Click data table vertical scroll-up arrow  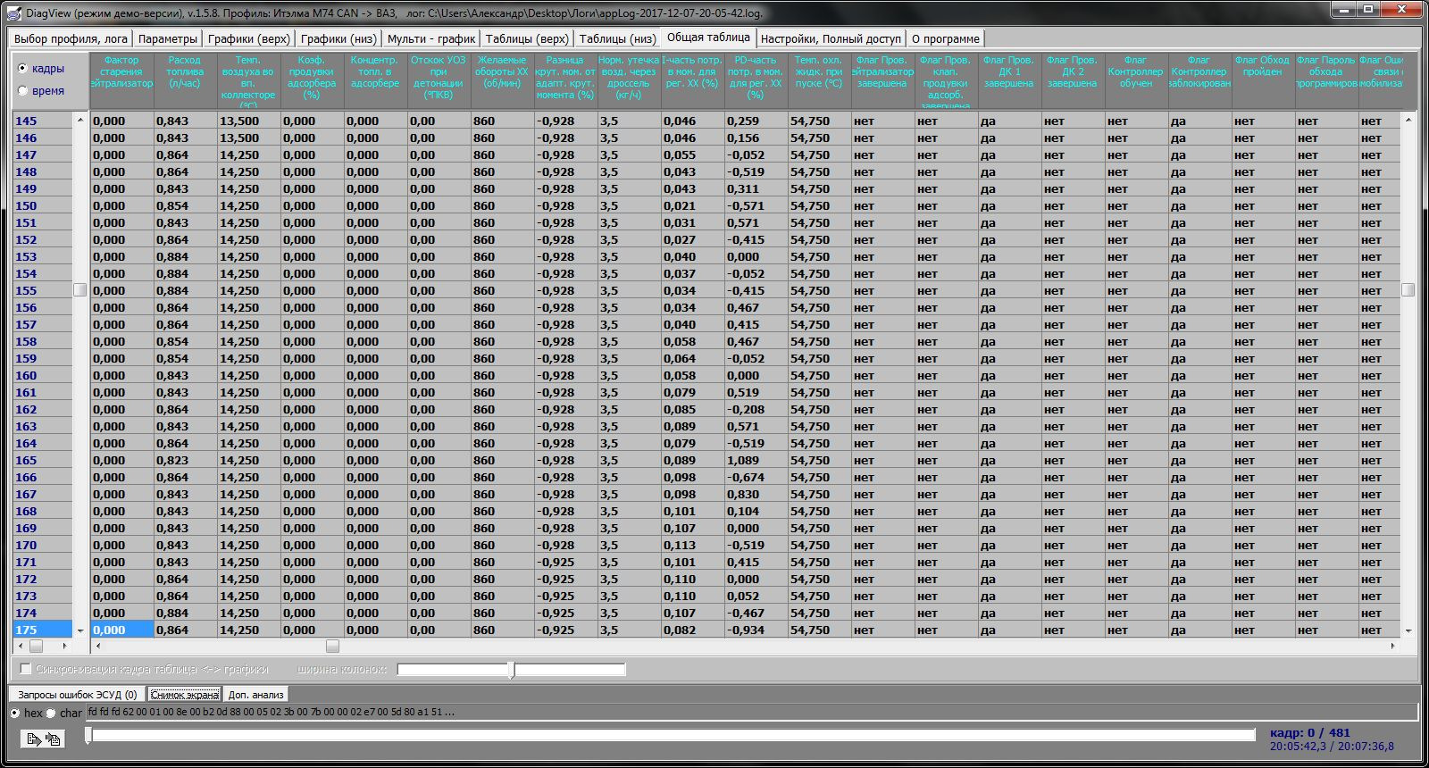coord(1408,120)
